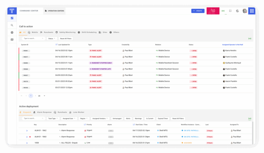Switch to Alarm Response tab

[x=42, y=112]
